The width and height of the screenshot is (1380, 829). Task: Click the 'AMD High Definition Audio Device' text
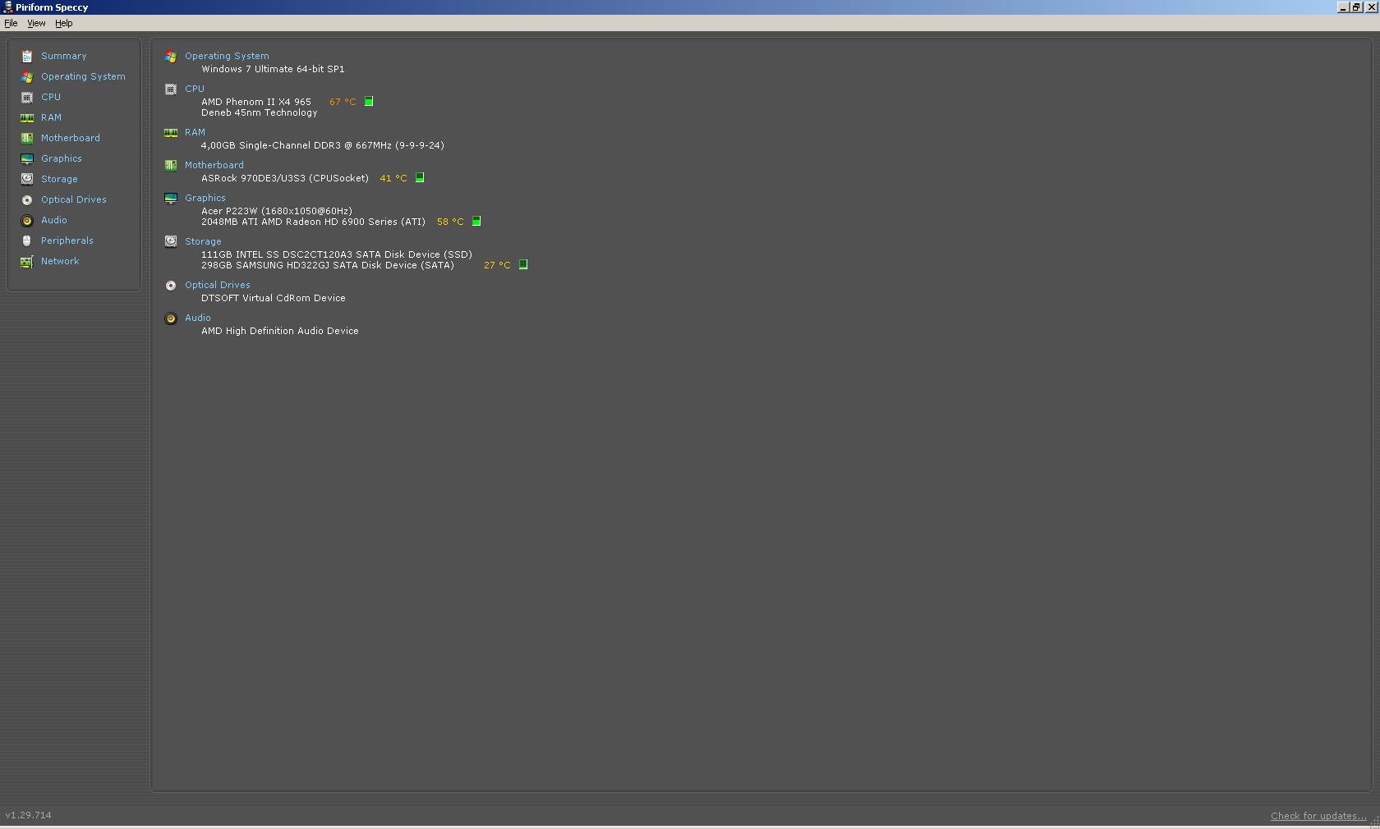pyautogui.click(x=280, y=332)
